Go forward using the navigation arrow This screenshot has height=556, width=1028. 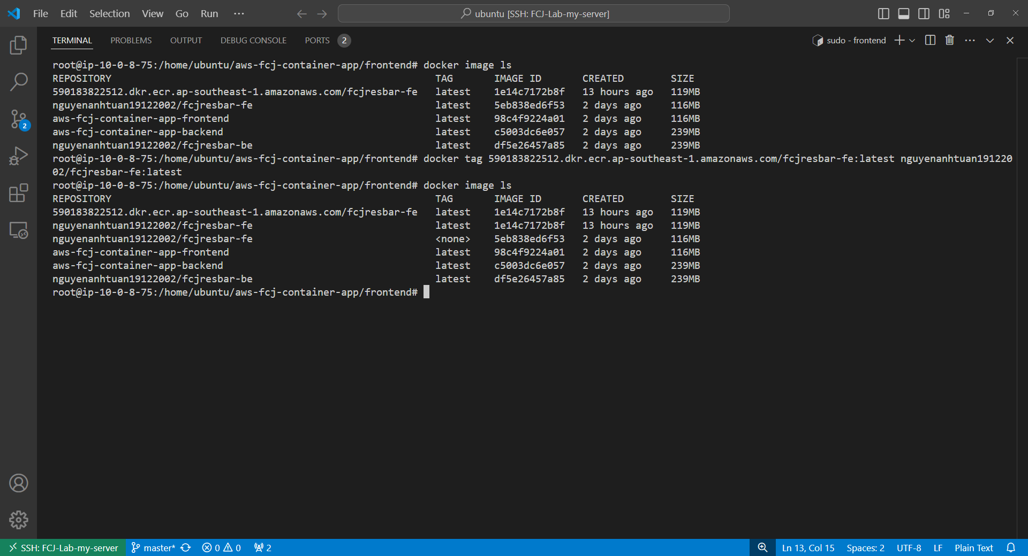[x=322, y=14]
